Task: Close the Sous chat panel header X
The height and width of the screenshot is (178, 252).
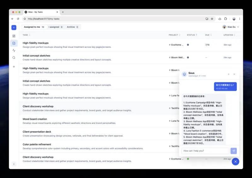Action: tap(234, 74)
